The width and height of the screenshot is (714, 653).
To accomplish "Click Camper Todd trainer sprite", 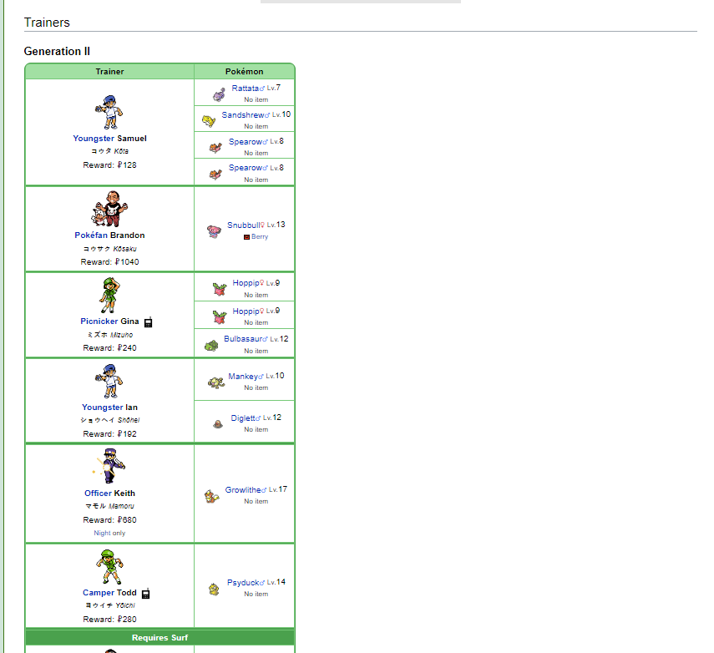I will (x=109, y=567).
